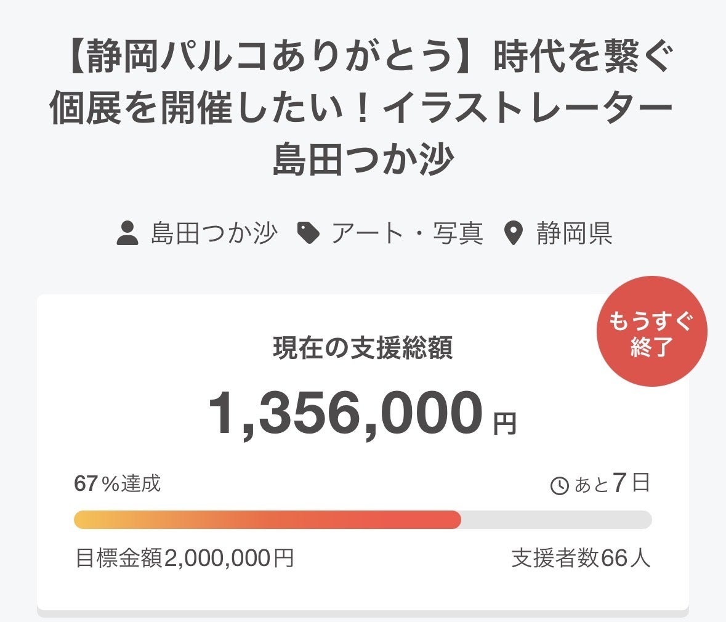Click the yen 円 unit beside total
Viewport: 726px width, 622px height.
coord(505,424)
